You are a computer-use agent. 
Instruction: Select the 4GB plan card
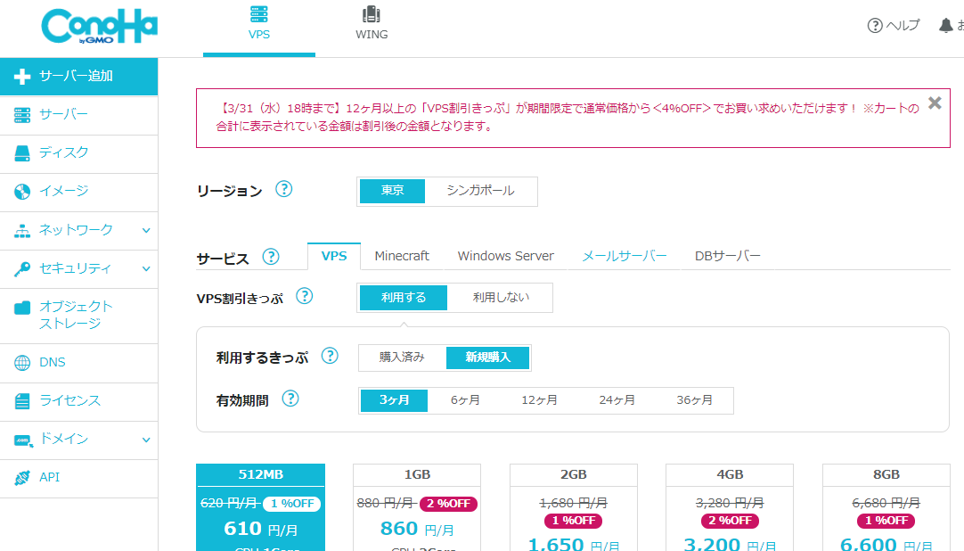(730, 507)
